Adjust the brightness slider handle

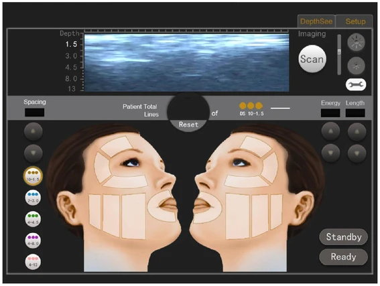(x=339, y=52)
